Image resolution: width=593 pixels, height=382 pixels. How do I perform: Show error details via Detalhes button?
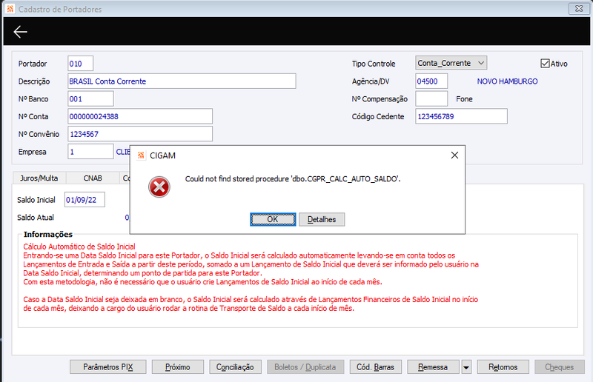pos(322,219)
